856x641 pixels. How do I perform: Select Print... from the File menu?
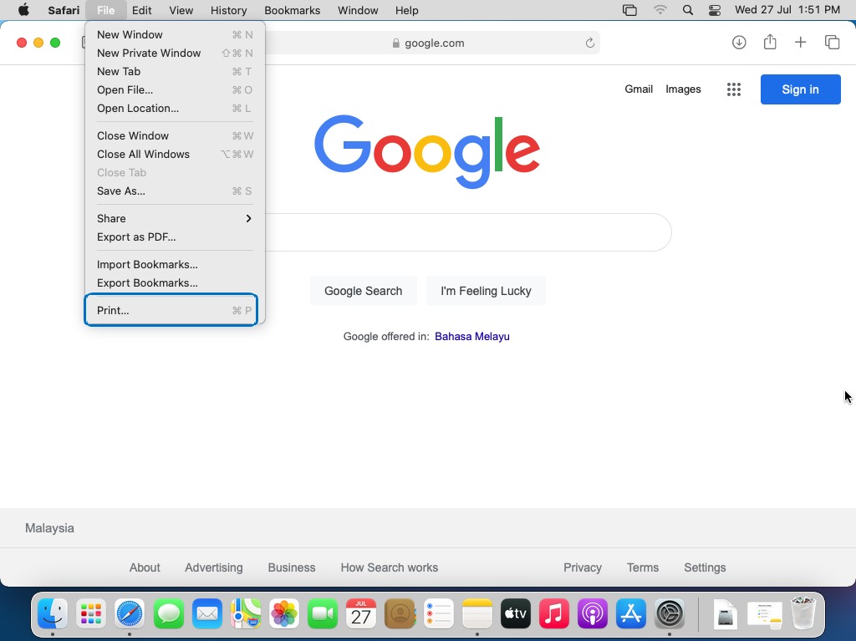pos(112,310)
